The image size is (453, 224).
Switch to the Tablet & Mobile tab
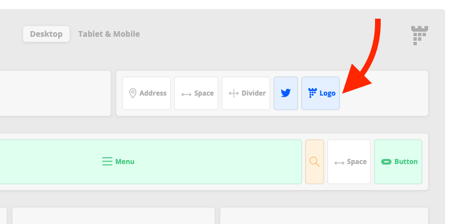tap(109, 34)
